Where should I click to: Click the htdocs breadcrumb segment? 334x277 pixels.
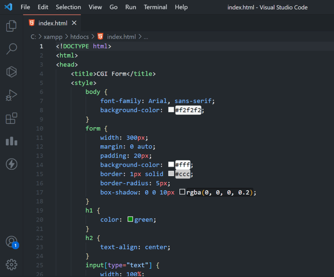coord(79,37)
